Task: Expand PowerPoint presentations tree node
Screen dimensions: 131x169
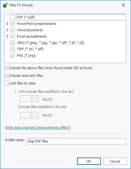Action: [x=7, y=24]
